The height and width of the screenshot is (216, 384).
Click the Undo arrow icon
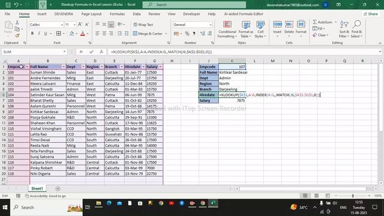[x=16, y=5]
